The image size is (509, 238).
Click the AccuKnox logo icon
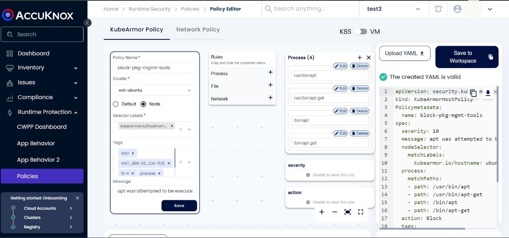click(x=8, y=15)
